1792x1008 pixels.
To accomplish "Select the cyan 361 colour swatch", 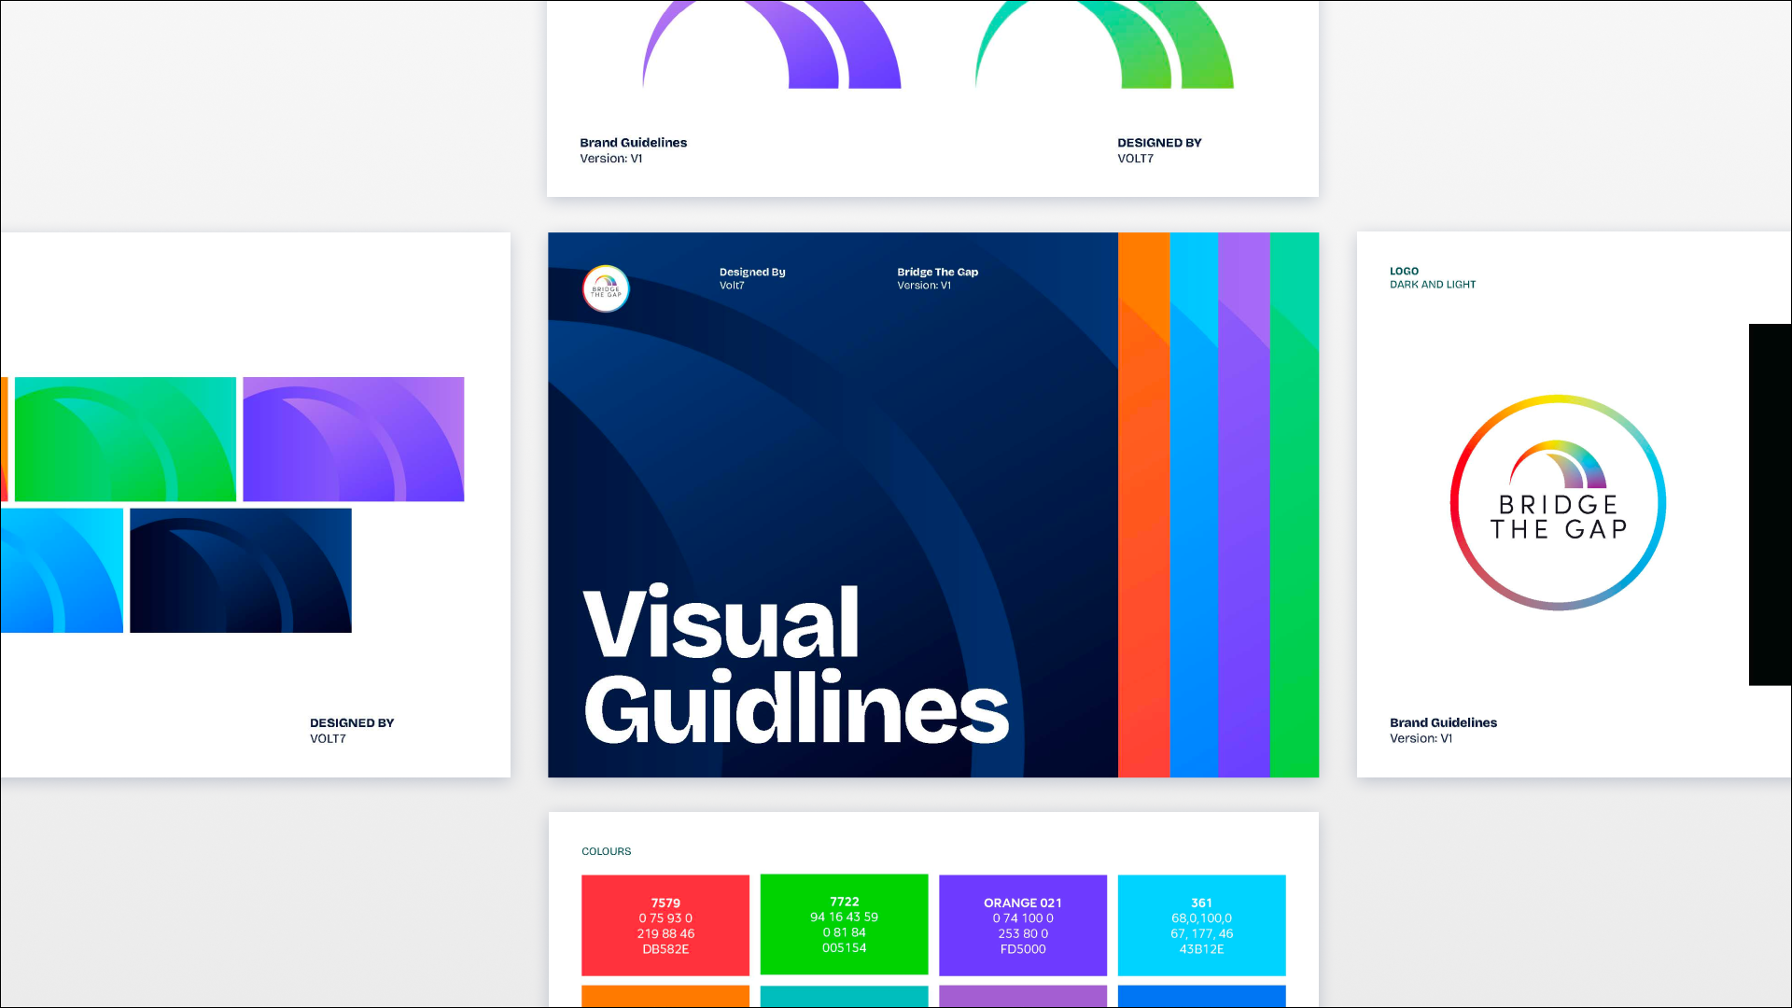I will (1201, 925).
